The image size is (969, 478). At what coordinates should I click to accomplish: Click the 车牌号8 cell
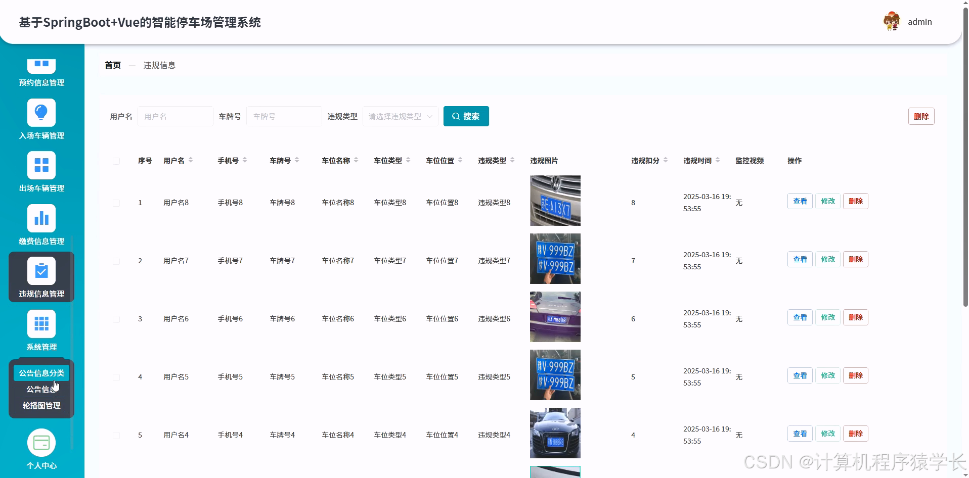click(x=282, y=203)
